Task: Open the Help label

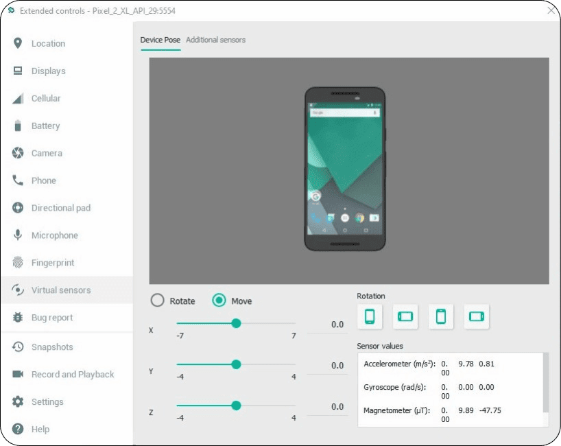Action: click(40, 429)
